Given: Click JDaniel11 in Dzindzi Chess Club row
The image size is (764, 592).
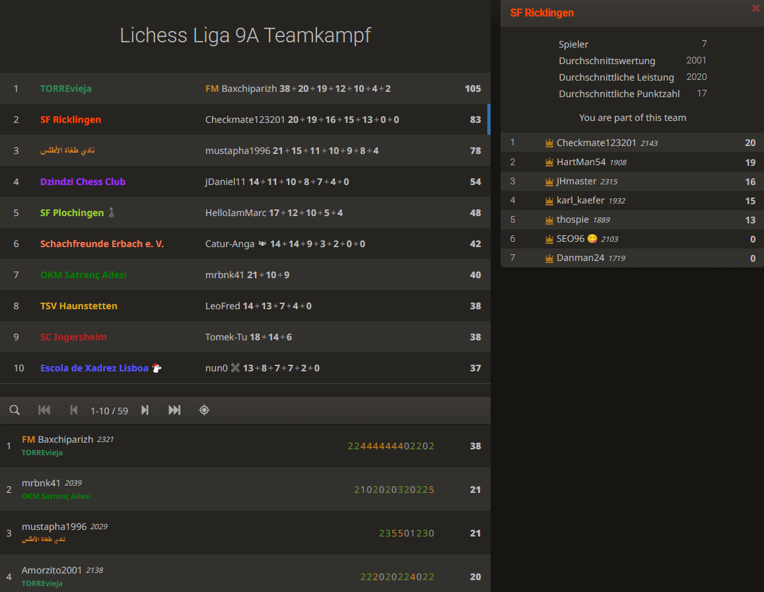Looking at the screenshot, I should click(226, 182).
